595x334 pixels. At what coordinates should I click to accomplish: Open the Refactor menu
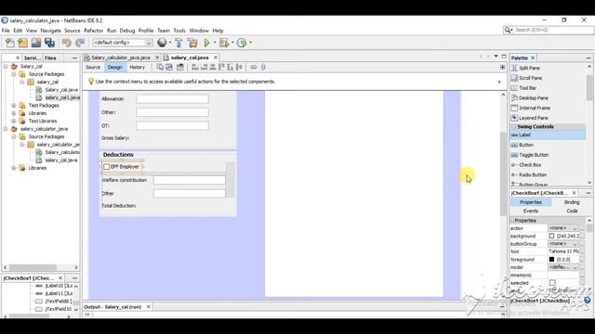pos(93,31)
